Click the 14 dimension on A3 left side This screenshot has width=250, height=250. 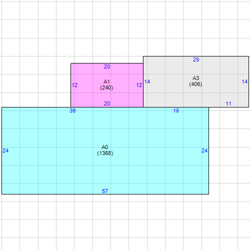point(147,81)
